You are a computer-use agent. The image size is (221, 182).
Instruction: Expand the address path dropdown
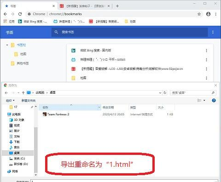click(x=160, y=93)
